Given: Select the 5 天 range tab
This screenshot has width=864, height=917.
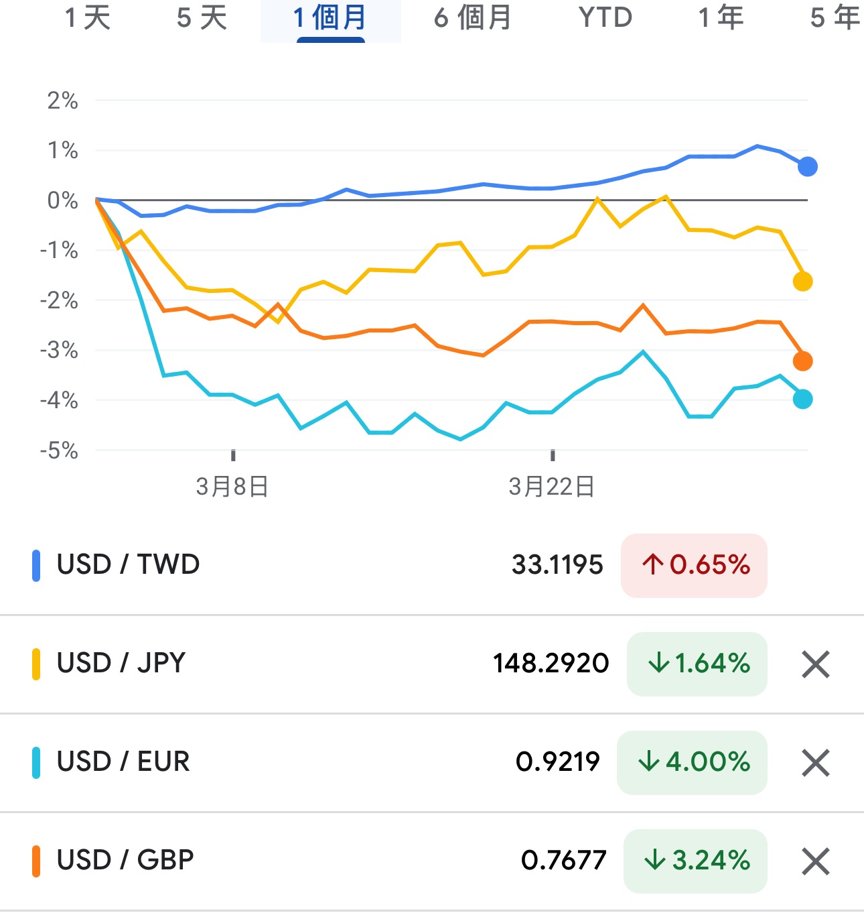Looking at the screenshot, I should 202,18.
